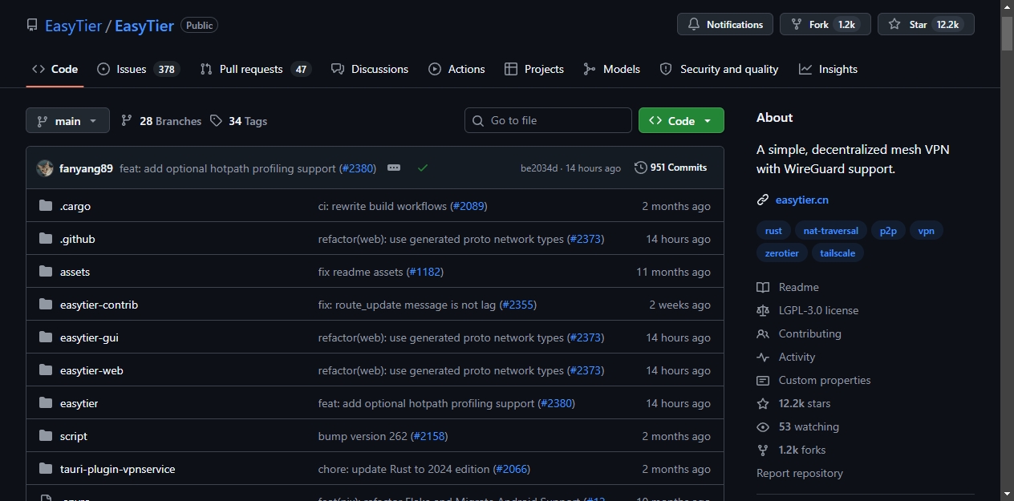The image size is (1014, 501).
Task: Click the book icon beside Readme
Action: point(763,287)
